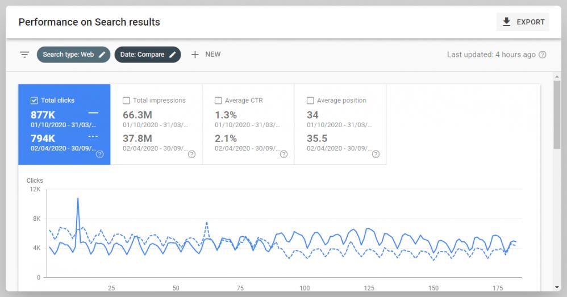The width and height of the screenshot is (567, 297).
Task: Open help icon on Total clicks card
Action: (100, 154)
